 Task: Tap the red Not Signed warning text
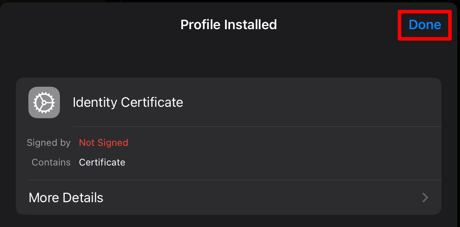pyautogui.click(x=103, y=143)
